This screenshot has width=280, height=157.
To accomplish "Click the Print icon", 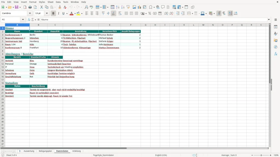I will tap(30, 7).
